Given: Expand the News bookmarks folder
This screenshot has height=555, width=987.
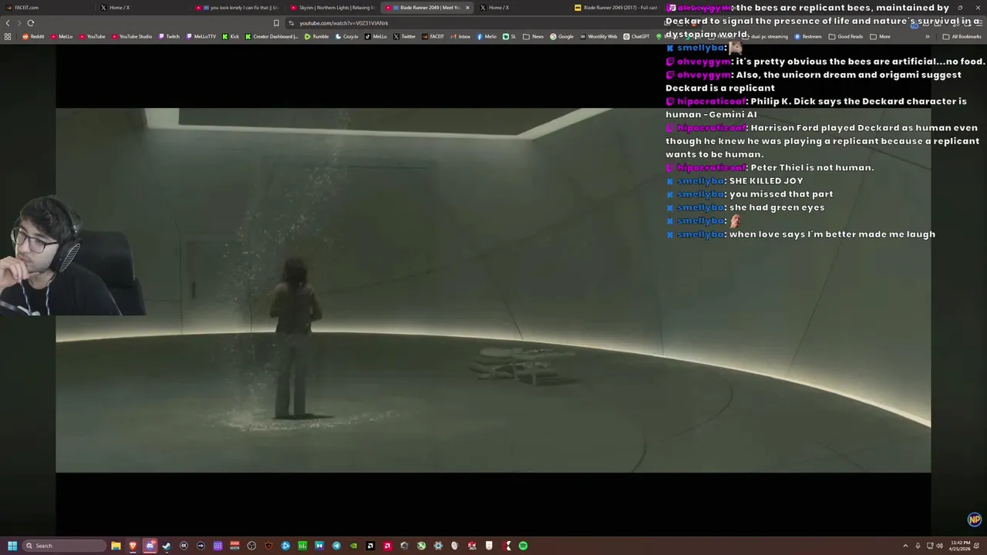Looking at the screenshot, I should [x=534, y=36].
